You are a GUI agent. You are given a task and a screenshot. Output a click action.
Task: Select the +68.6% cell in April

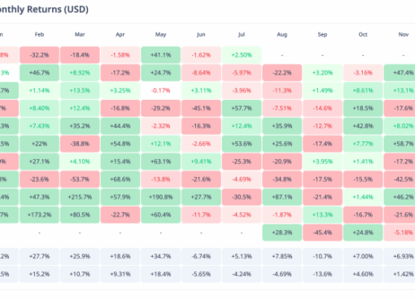[120, 180]
